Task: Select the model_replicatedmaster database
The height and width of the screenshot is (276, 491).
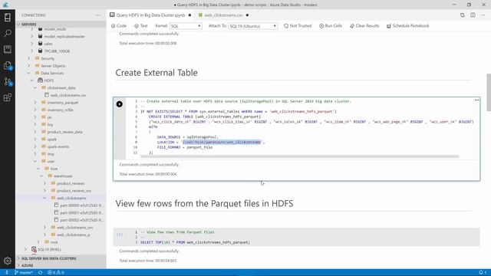Action: click(x=64, y=36)
